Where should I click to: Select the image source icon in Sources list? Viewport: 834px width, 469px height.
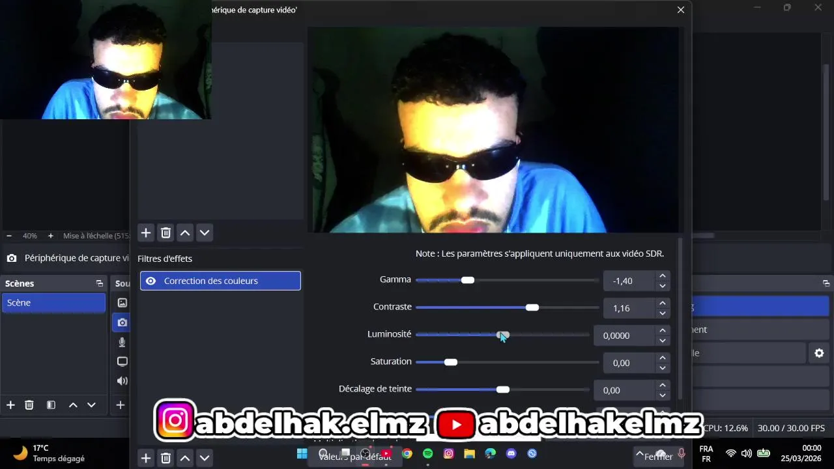point(122,302)
